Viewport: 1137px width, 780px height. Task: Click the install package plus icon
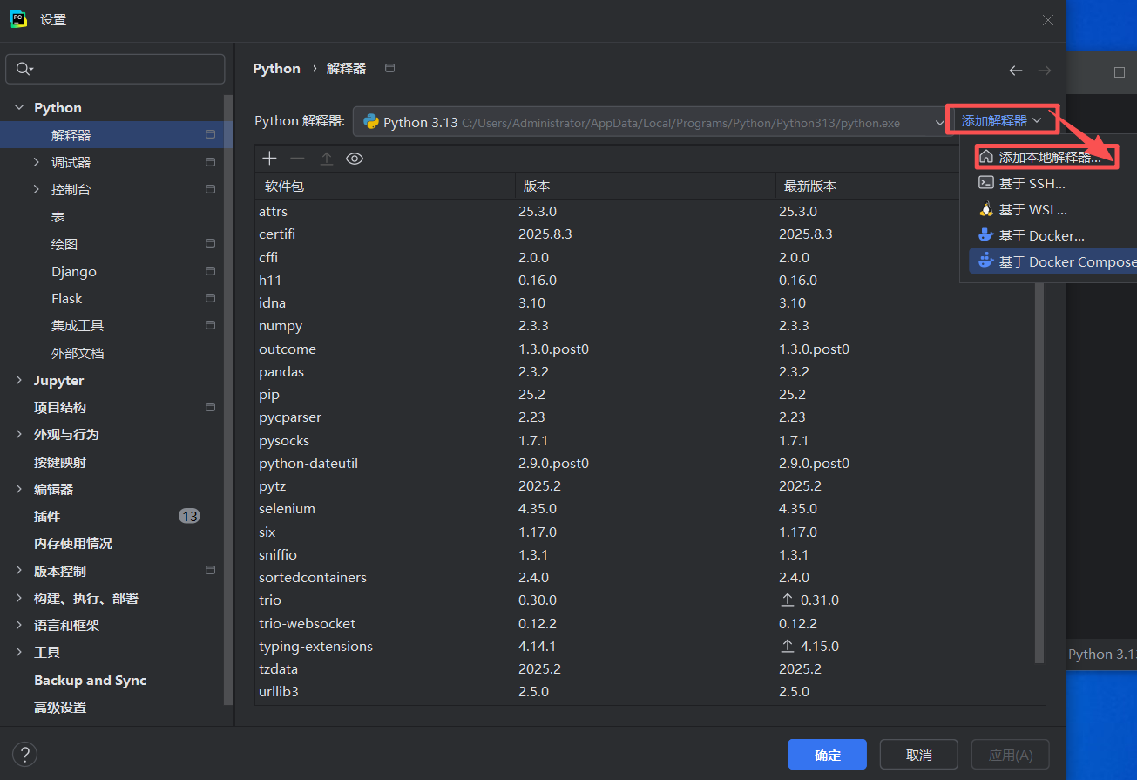[269, 158]
